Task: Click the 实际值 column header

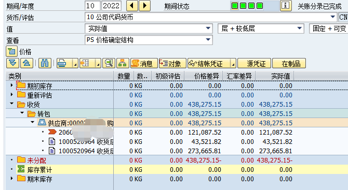Action: (275, 76)
